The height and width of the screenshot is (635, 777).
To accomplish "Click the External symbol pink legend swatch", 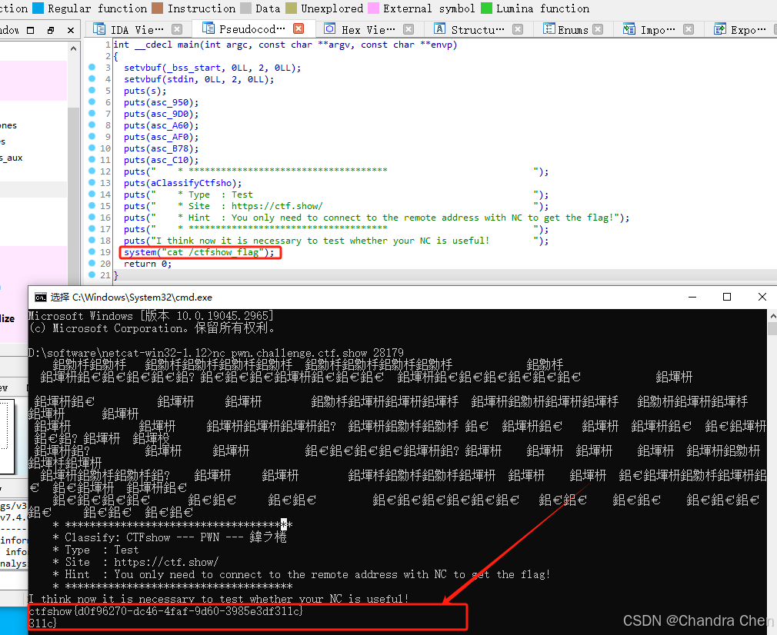I will 374,8.
